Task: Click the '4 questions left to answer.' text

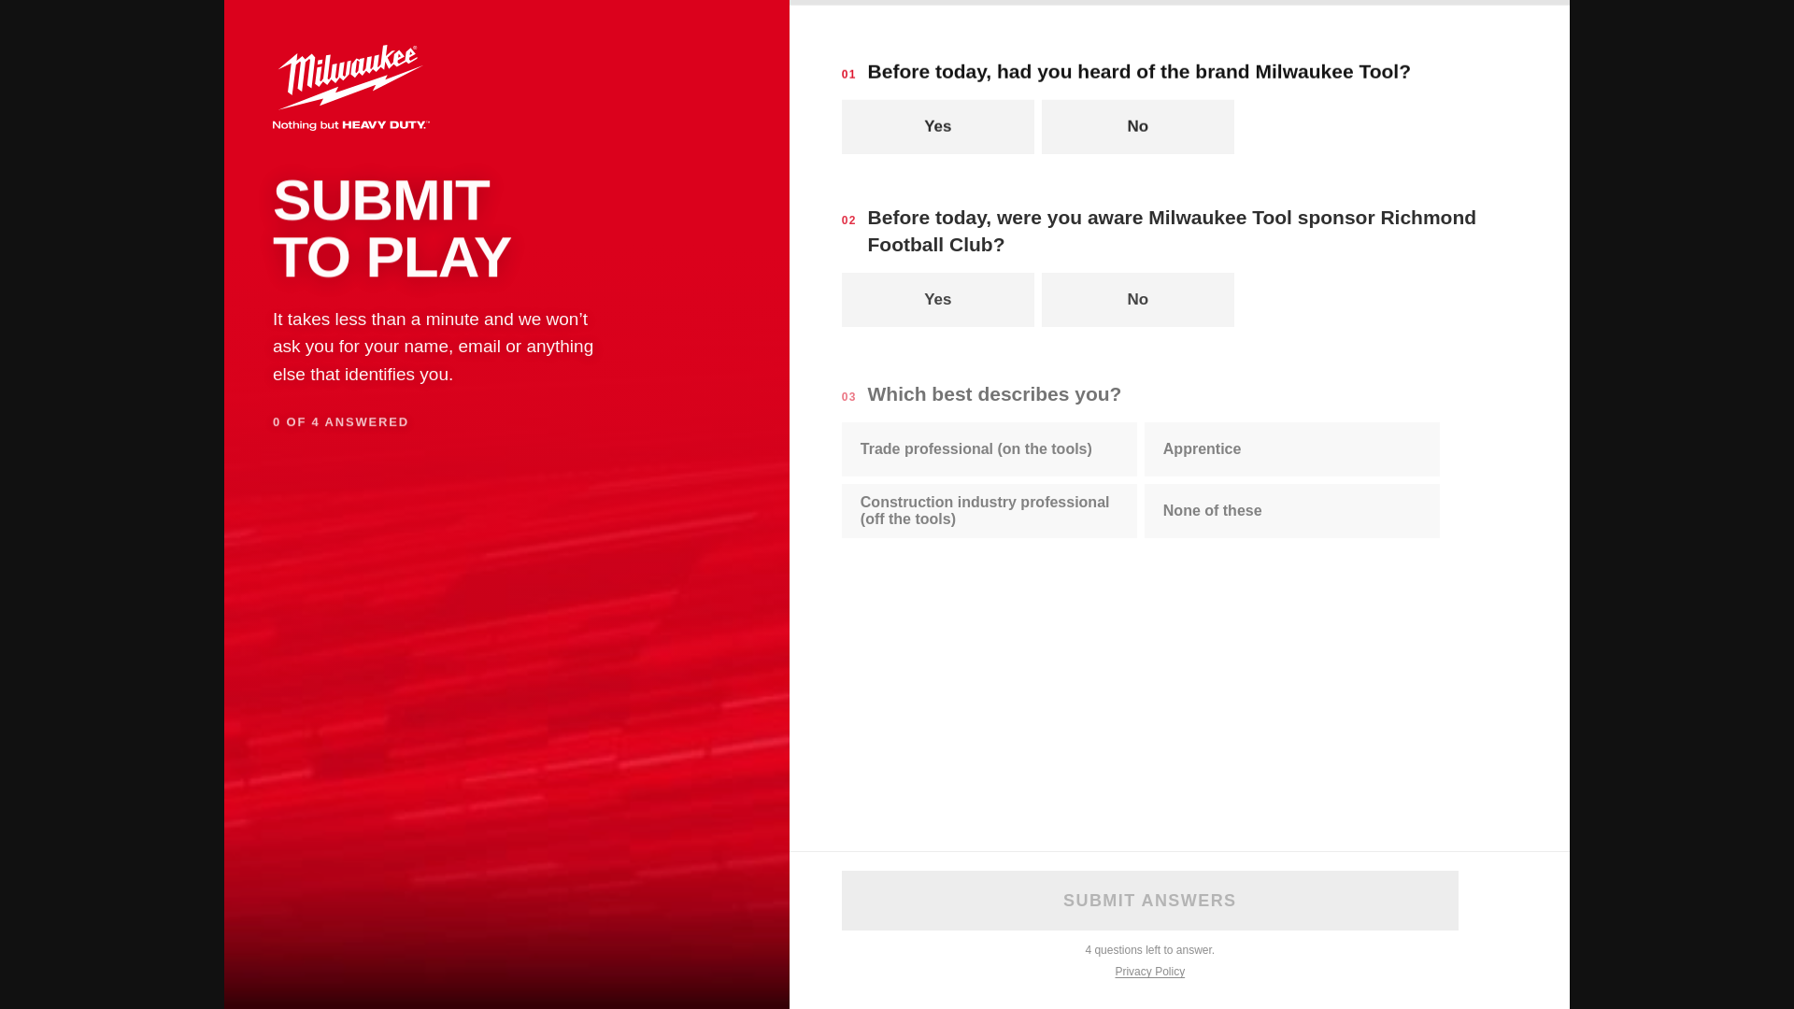Action: (1149, 950)
